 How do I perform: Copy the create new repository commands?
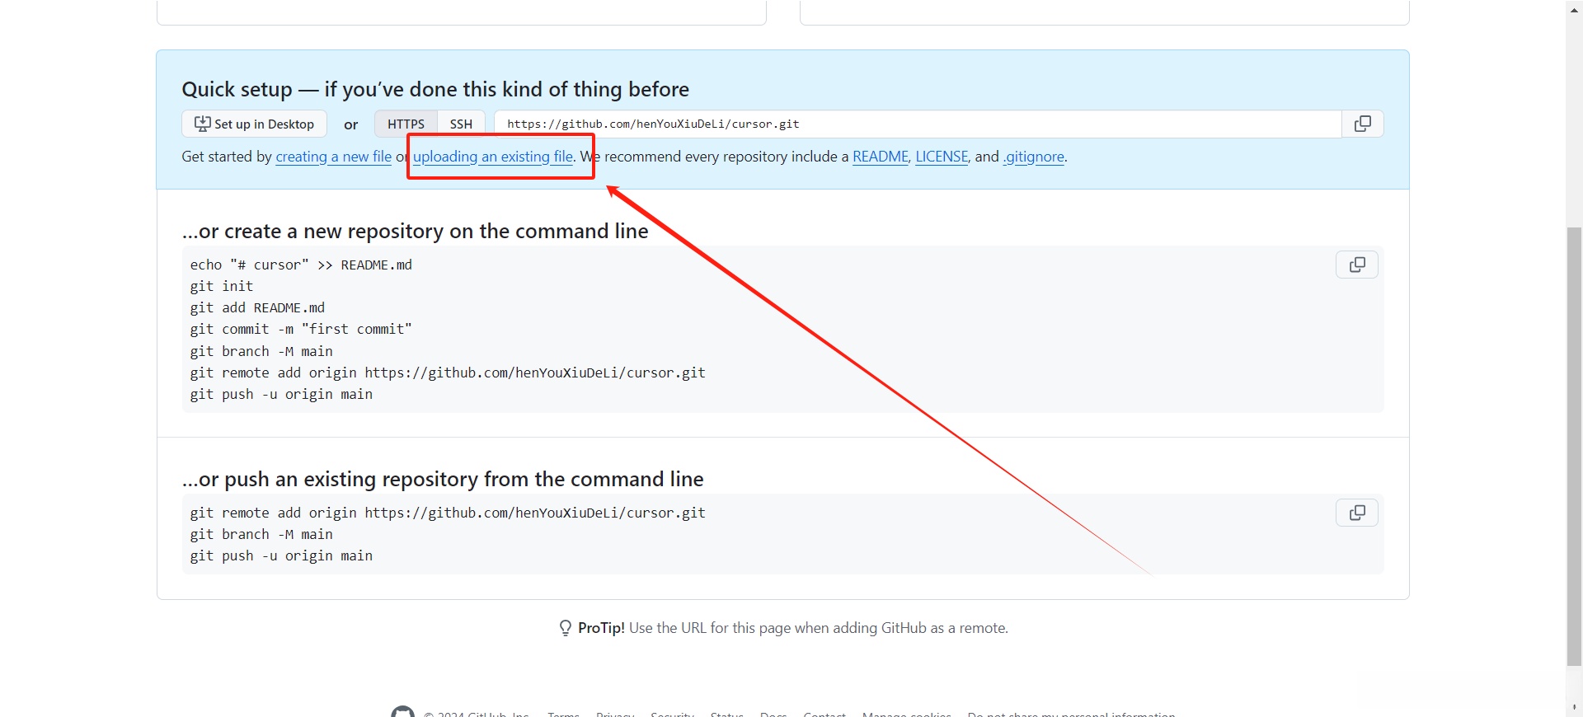point(1357,265)
